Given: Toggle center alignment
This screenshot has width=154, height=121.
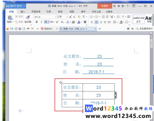Looking at the screenshot, I should 96,22.
